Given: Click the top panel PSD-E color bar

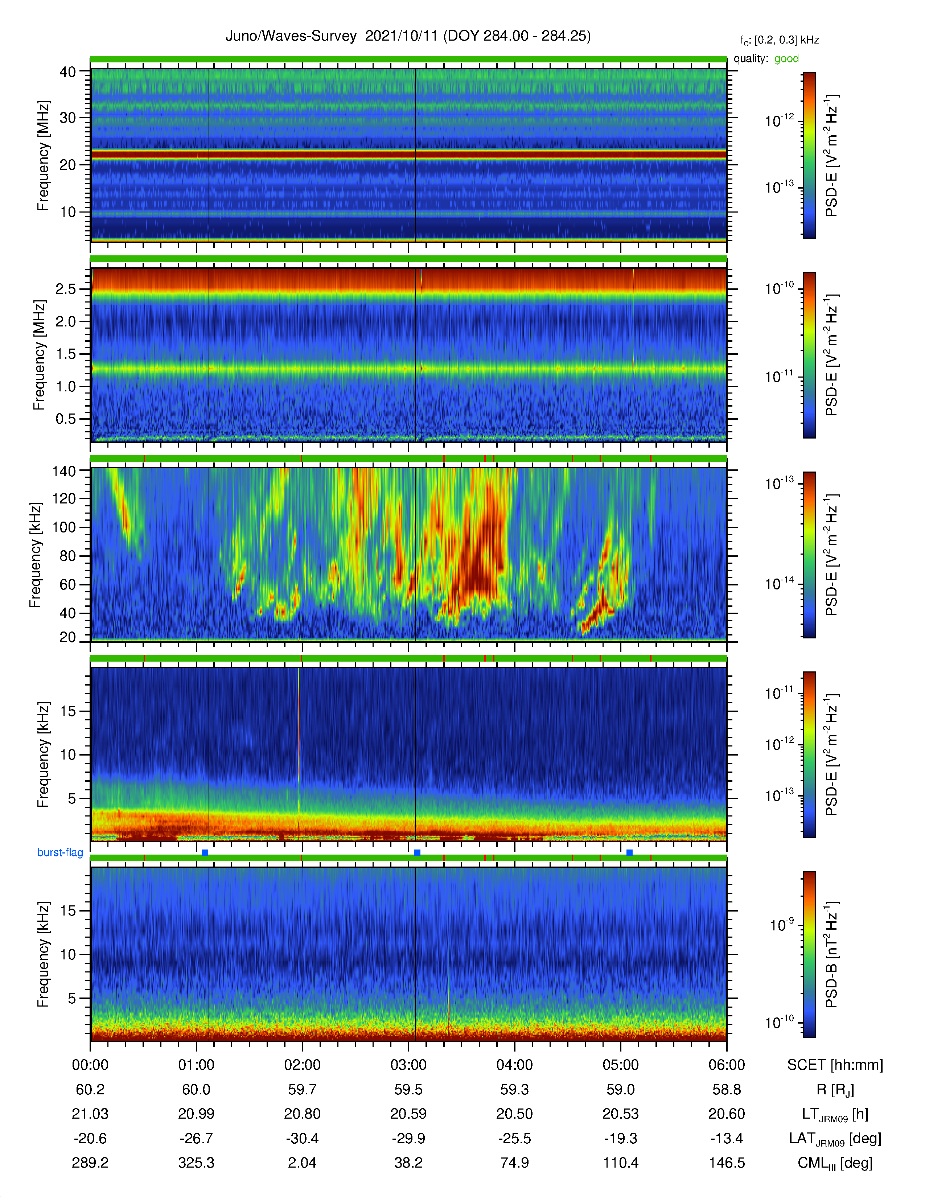Looking at the screenshot, I should click(809, 155).
